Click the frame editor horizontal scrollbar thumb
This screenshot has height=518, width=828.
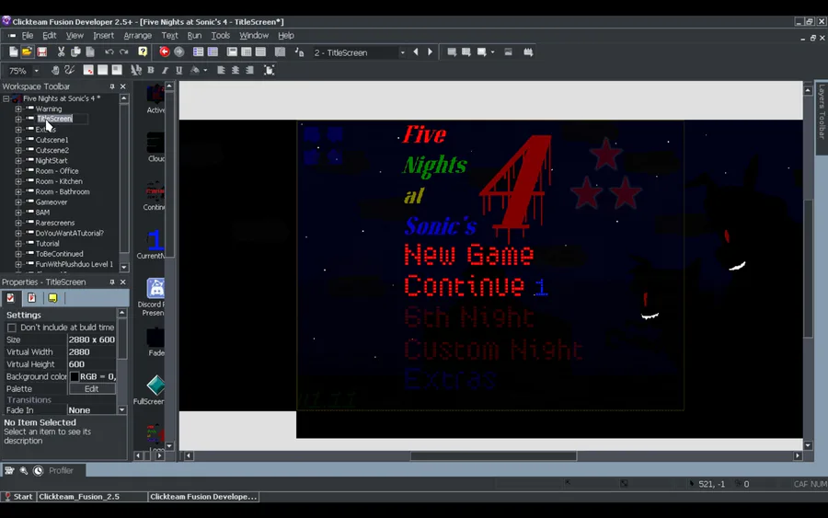coord(493,455)
